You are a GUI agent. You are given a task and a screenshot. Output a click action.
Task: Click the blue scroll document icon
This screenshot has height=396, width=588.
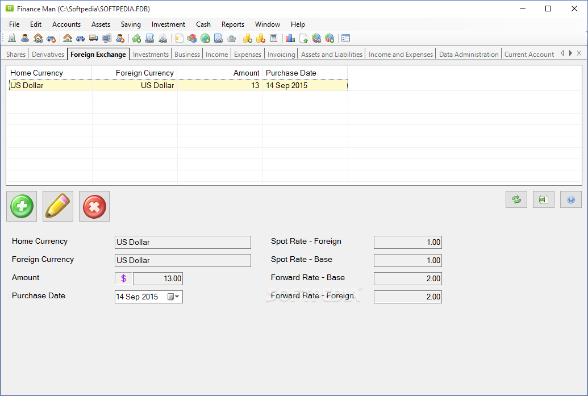pyautogui.click(x=149, y=38)
